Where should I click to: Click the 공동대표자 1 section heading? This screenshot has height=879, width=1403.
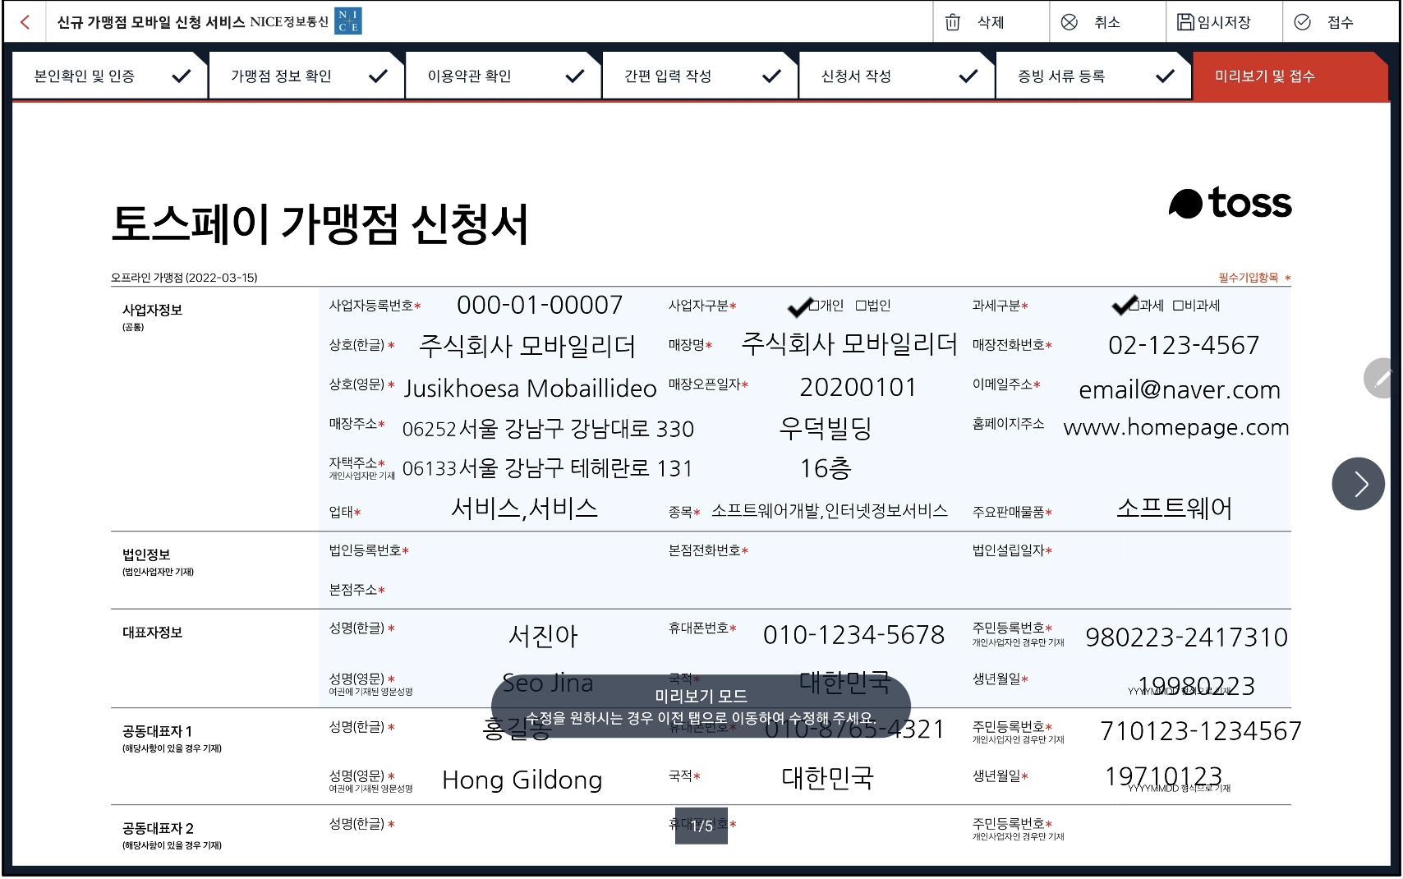click(157, 731)
